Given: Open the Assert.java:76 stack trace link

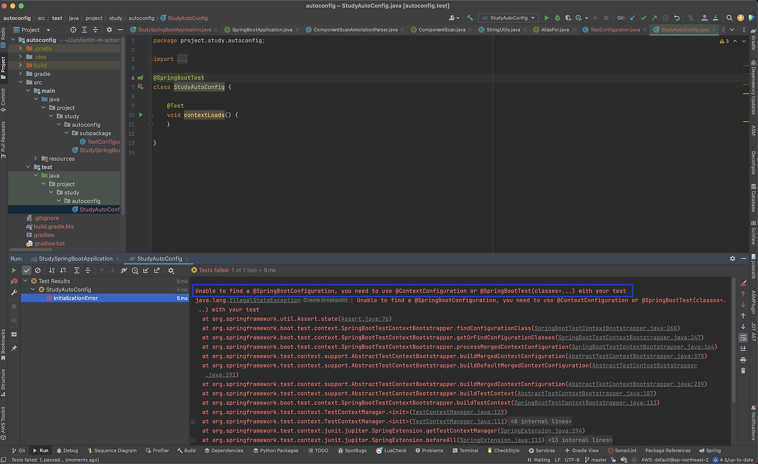Looking at the screenshot, I should (x=365, y=319).
